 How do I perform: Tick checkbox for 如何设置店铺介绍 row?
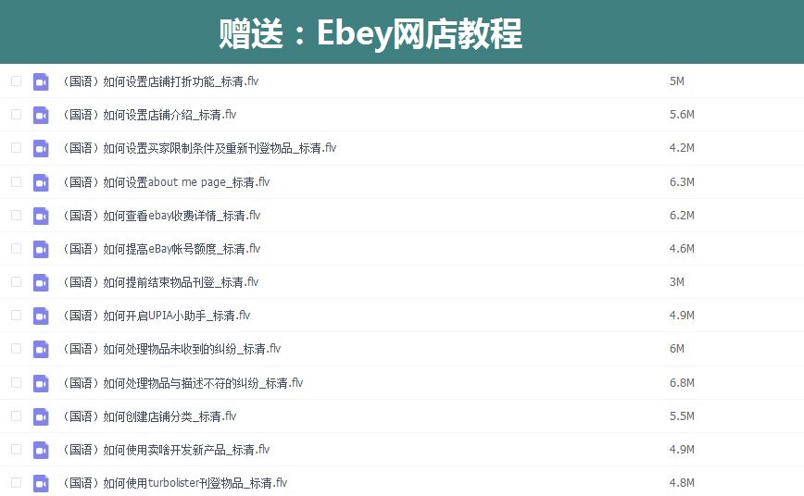click(16, 114)
